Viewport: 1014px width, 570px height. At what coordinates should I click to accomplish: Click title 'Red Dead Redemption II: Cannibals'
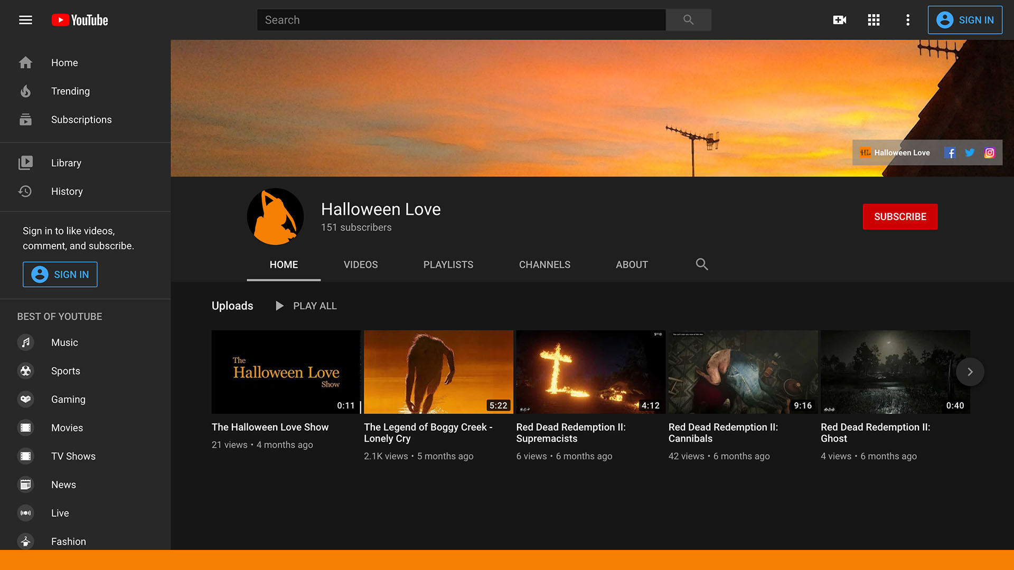[x=723, y=433]
